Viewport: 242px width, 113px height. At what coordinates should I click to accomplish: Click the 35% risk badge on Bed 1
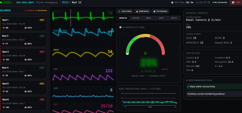point(42,20)
